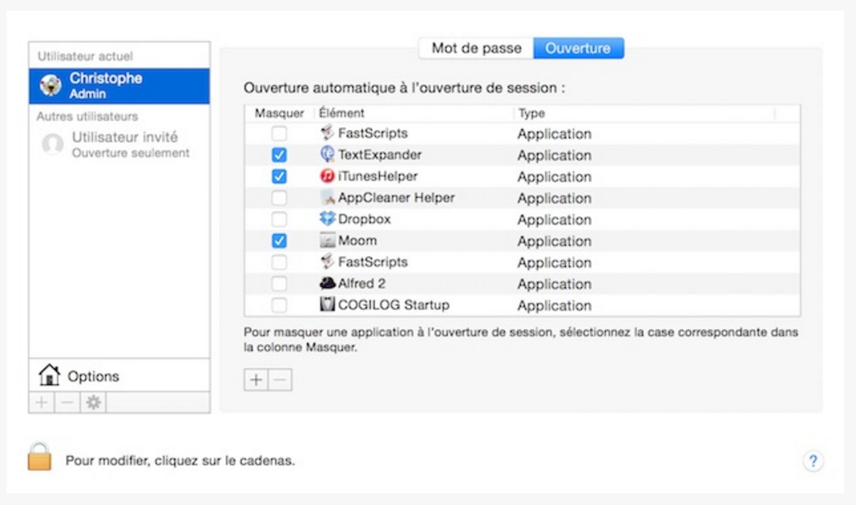
Task: Add a login item with the plus button
Action: 256,380
